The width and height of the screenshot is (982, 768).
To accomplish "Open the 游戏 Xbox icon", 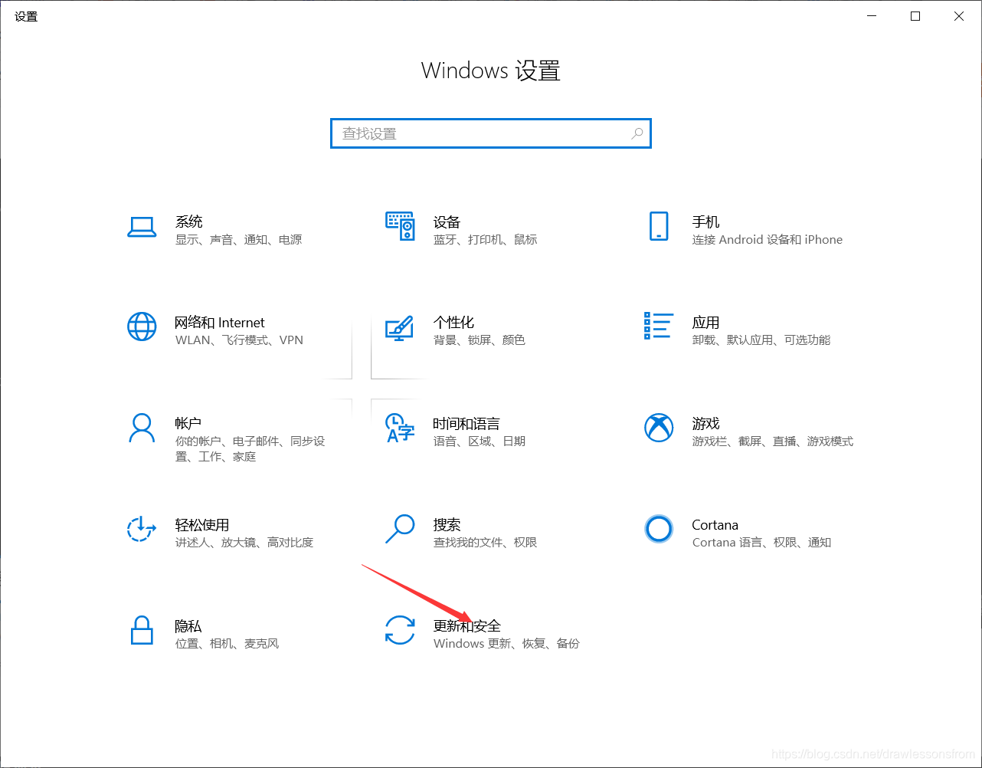I will pos(659,428).
